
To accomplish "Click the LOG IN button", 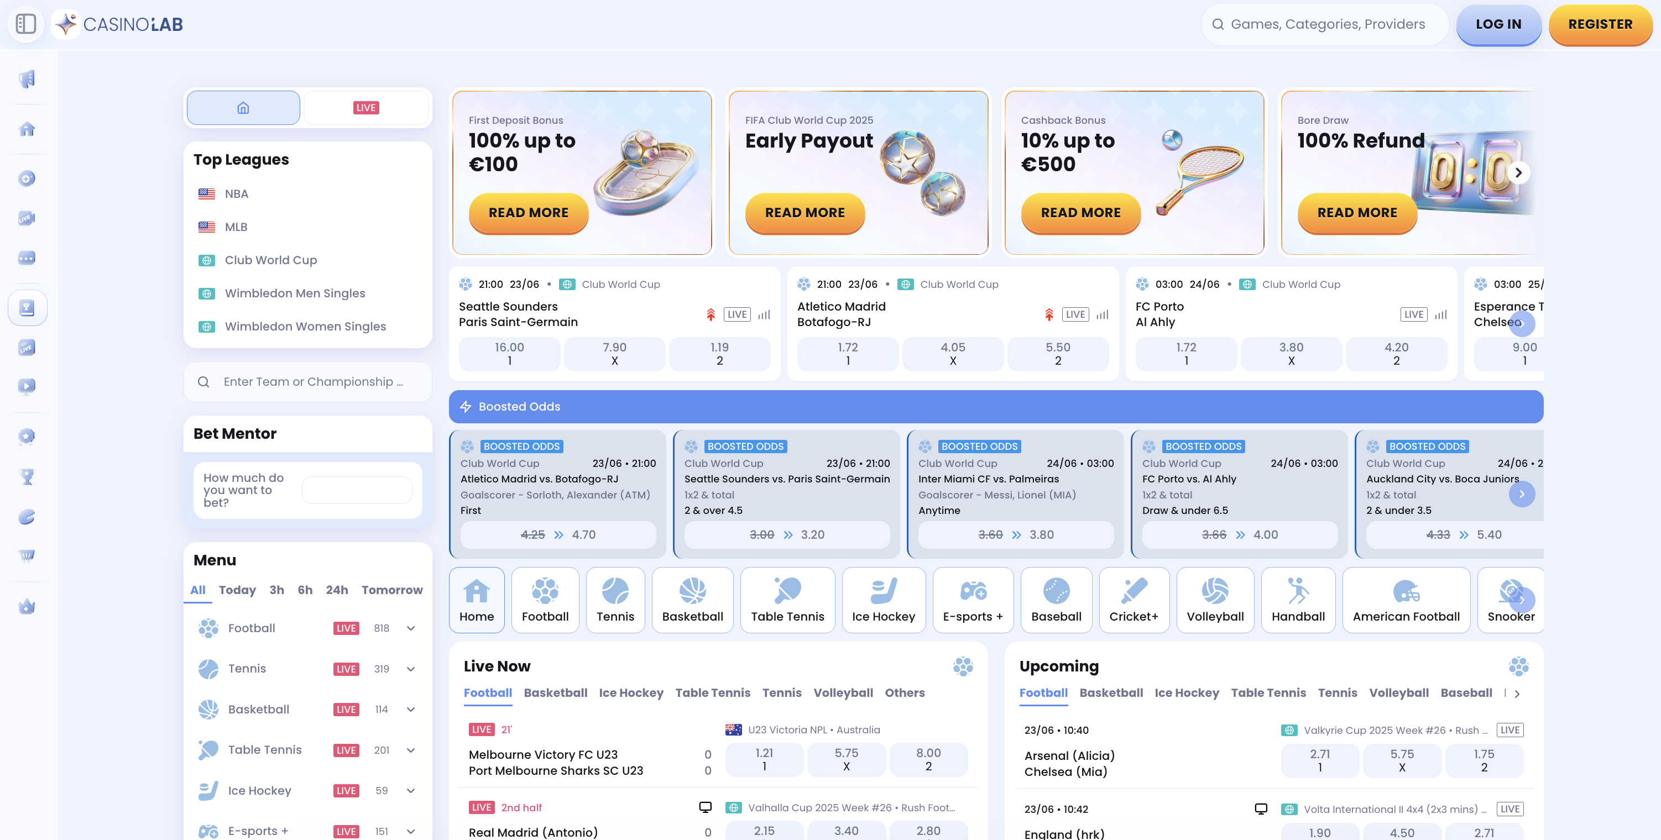I will pos(1497,24).
